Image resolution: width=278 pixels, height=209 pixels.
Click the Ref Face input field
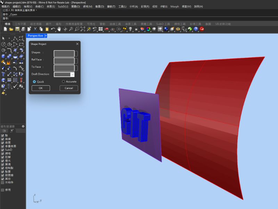coord(64,61)
